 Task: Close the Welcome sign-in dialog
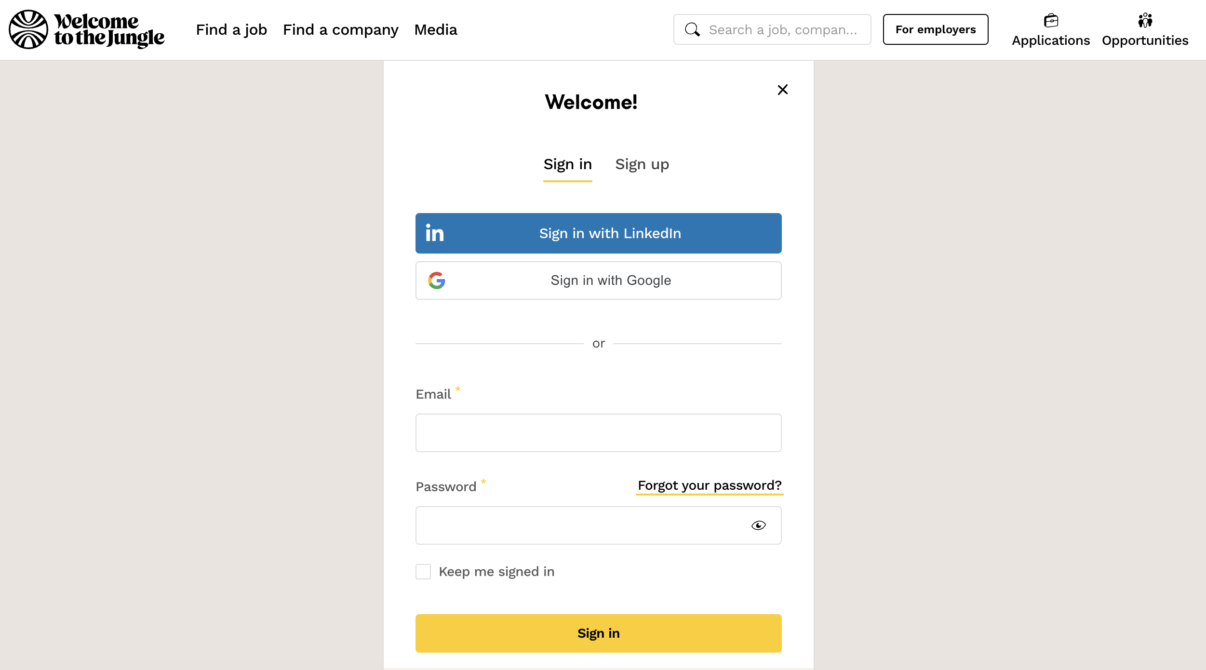pyautogui.click(x=782, y=90)
